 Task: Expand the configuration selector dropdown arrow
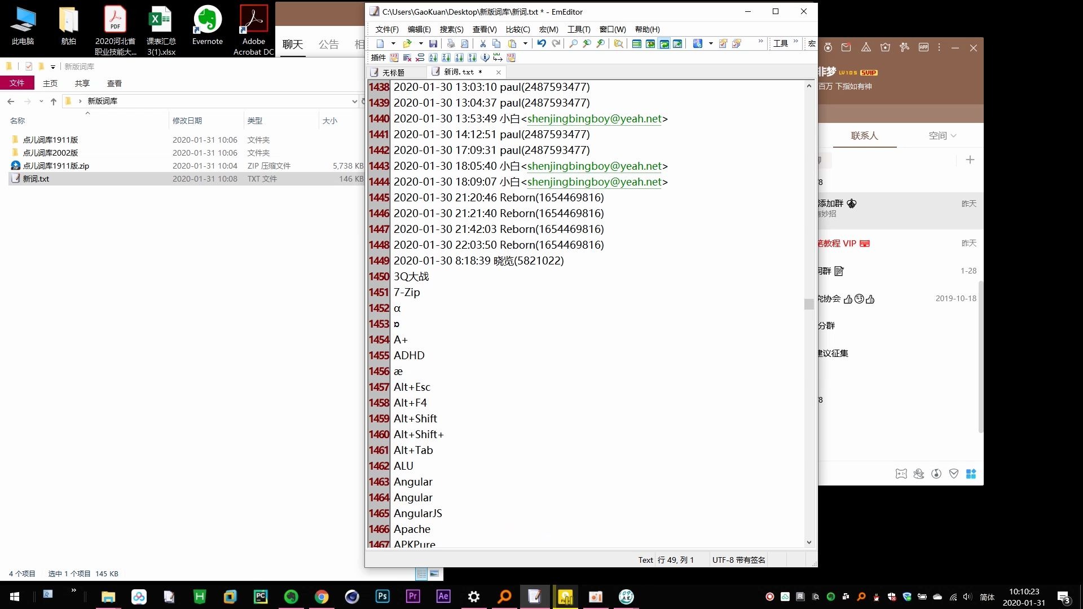[711, 43]
